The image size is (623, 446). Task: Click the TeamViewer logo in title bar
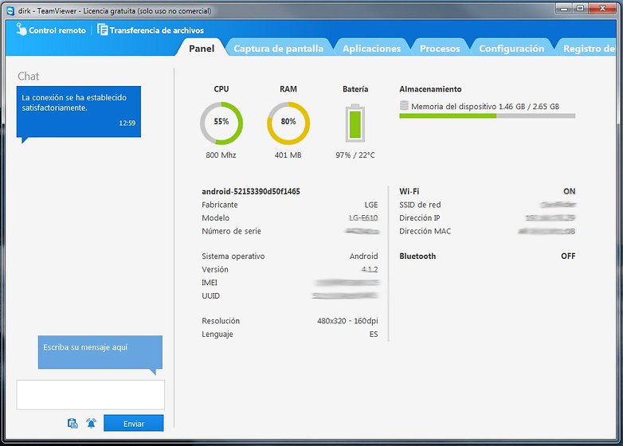coord(10,10)
